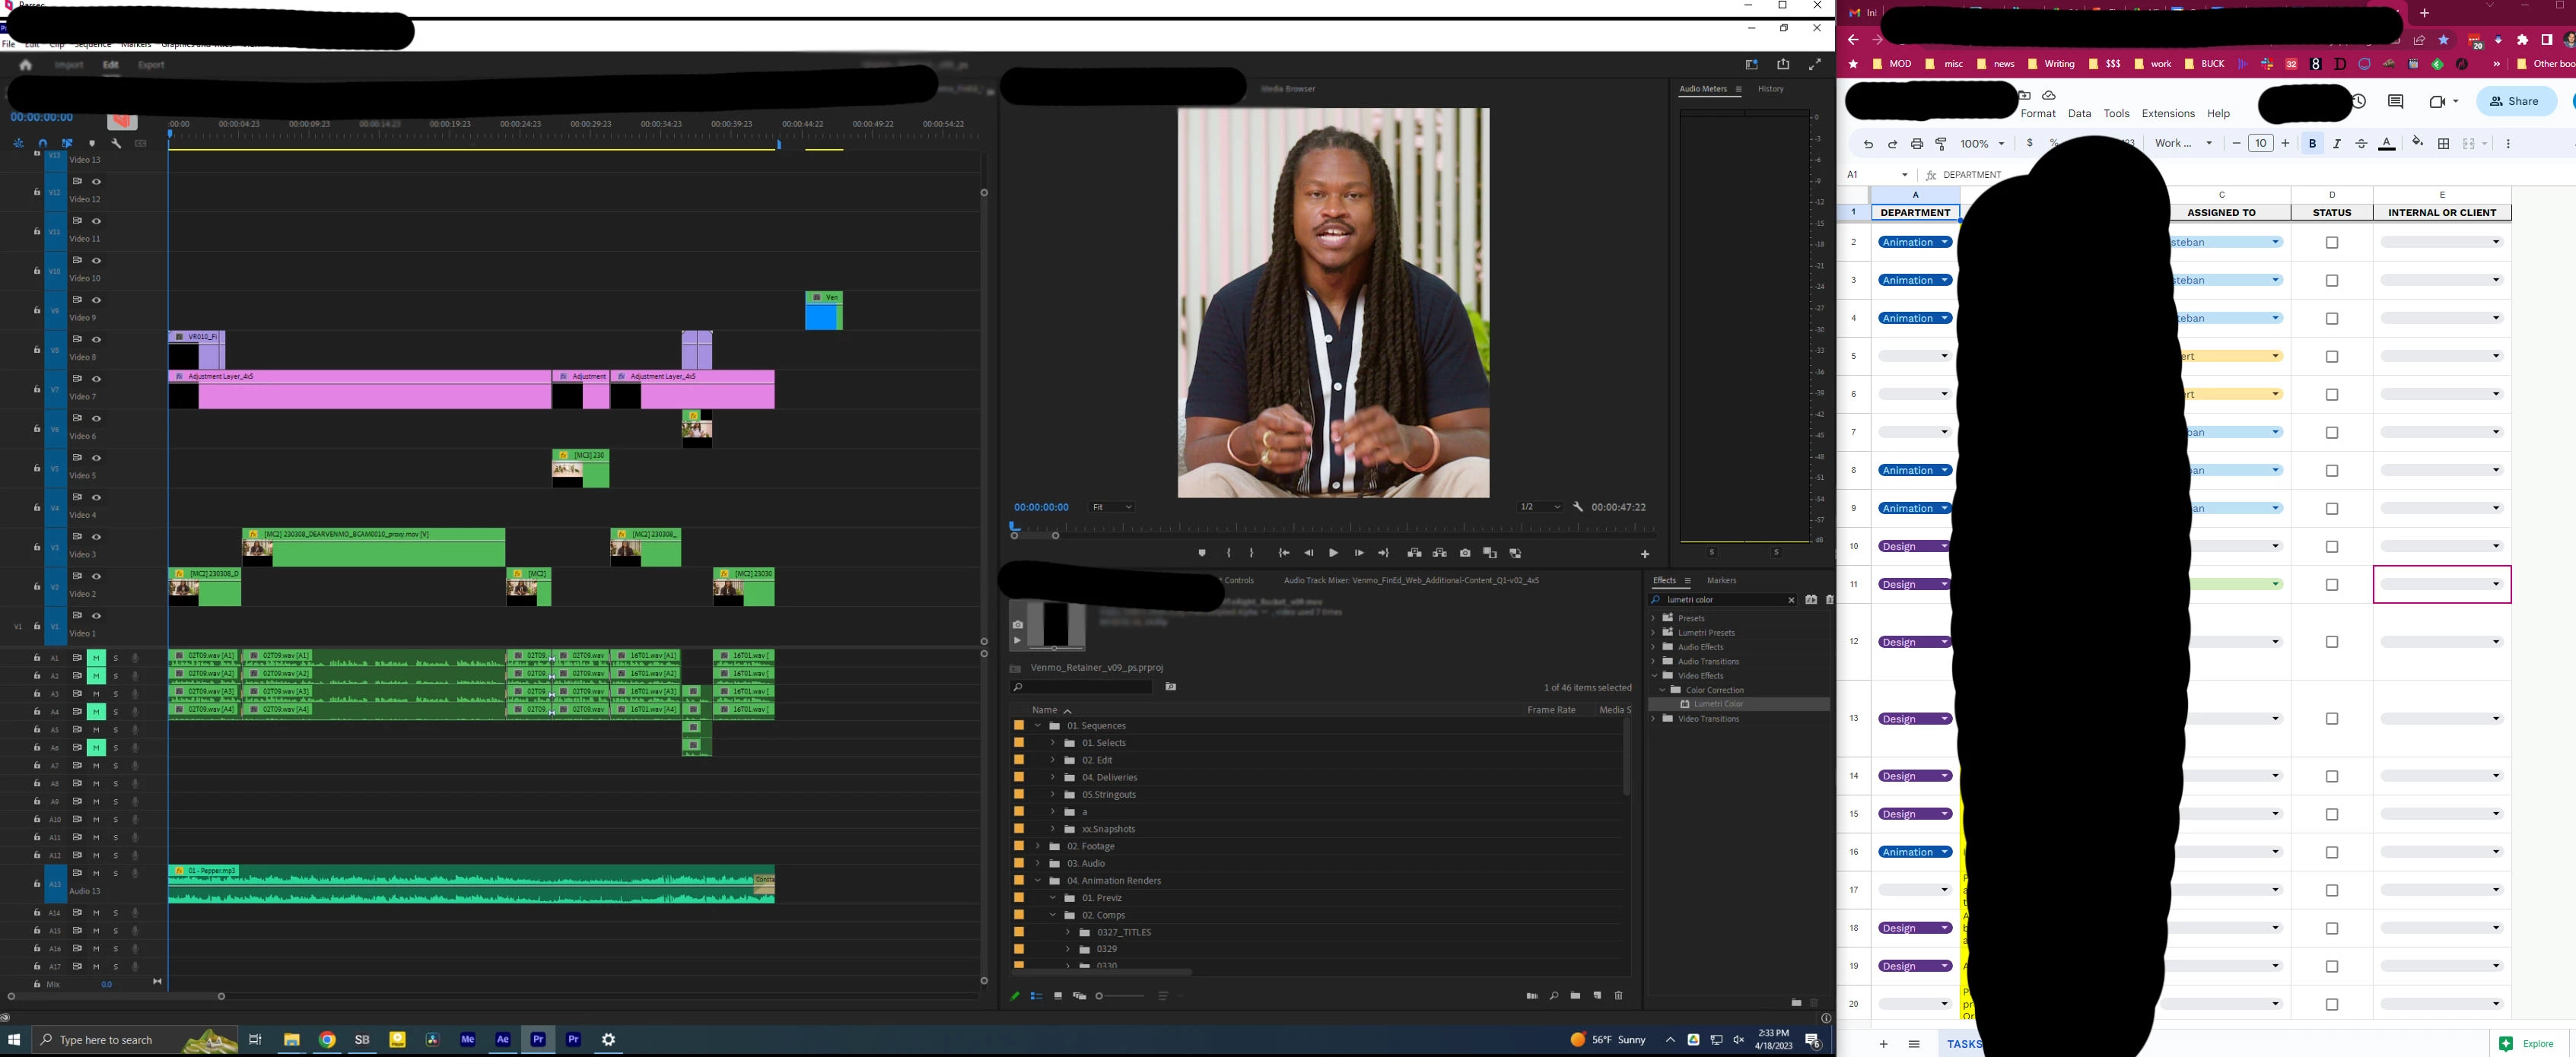This screenshot has width=2576, height=1057.
Task: Toggle mute on audio track A3
Action: point(96,694)
